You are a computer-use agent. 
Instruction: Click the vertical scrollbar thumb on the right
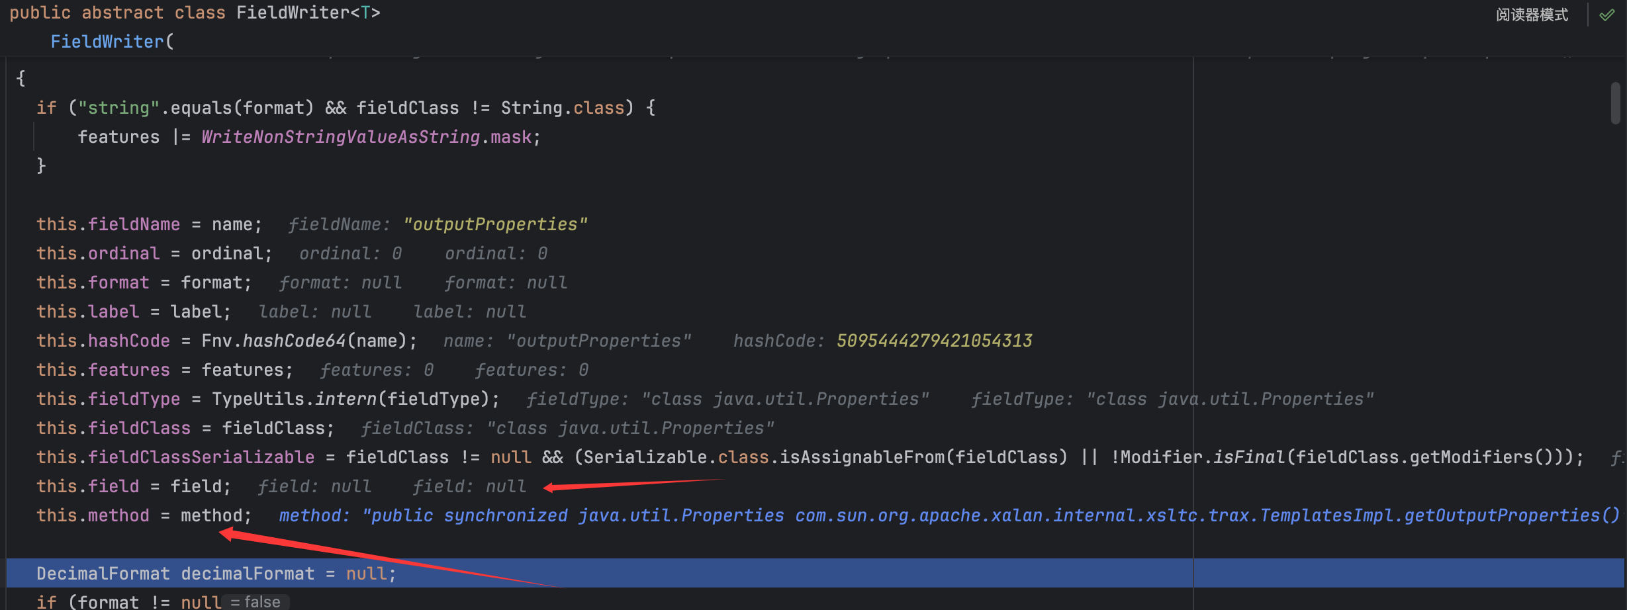point(1615,103)
